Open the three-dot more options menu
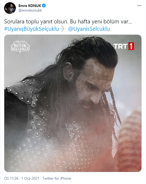This screenshot has height=184, width=146. coord(139,5)
